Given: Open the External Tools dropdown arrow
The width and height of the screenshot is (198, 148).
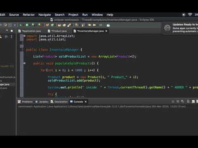Looking at the screenshot, I should (x=42, y=25).
